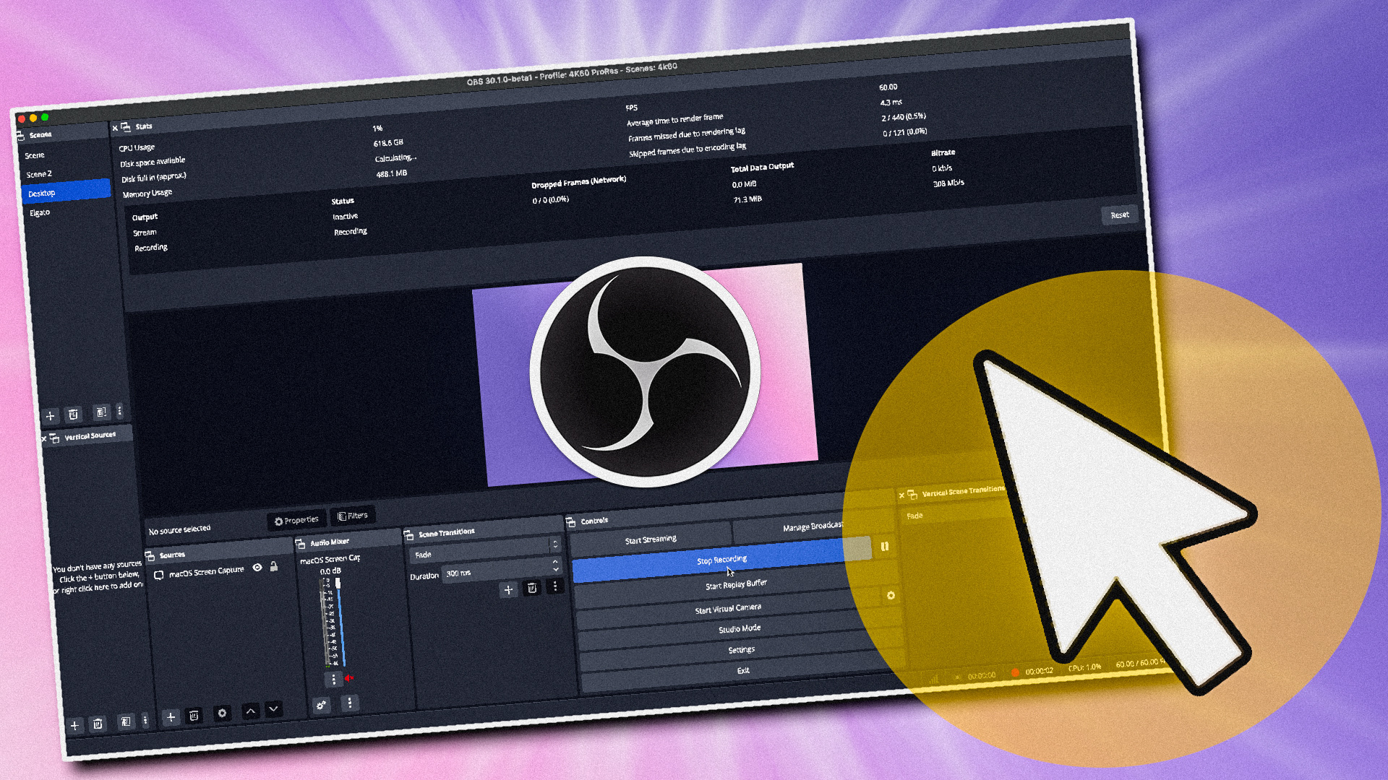The image size is (1388, 780).
Task: Select the Elgato scene
Action: [40, 212]
